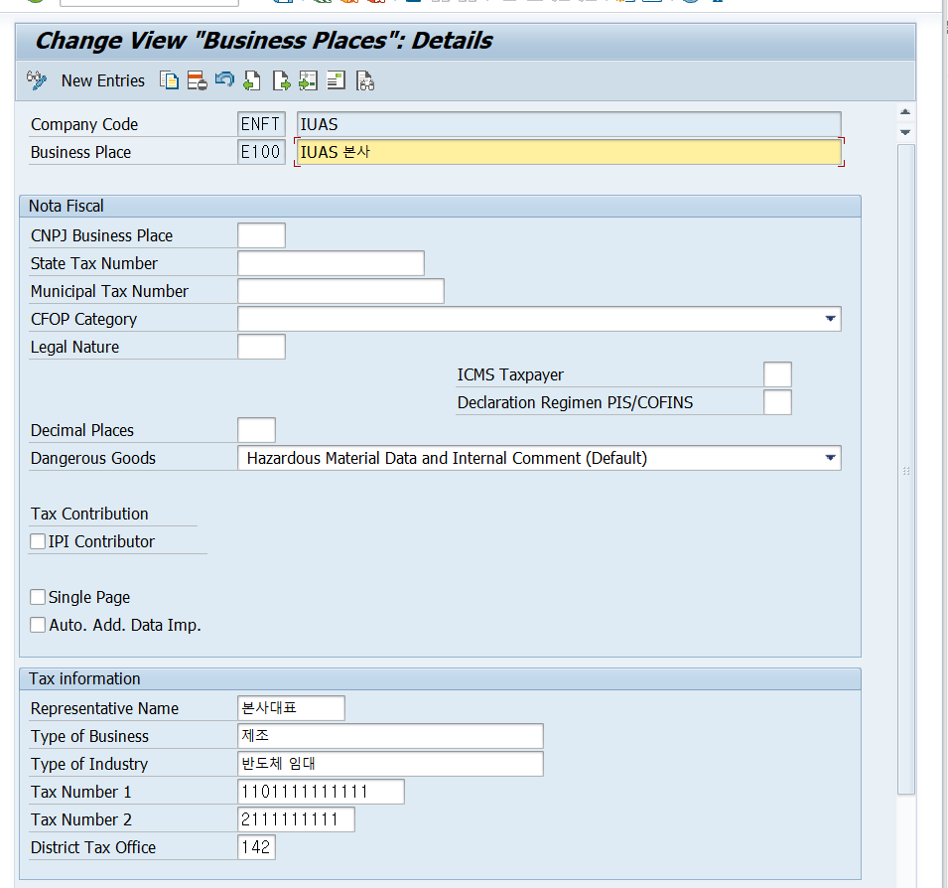Image resolution: width=948 pixels, height=888 pixels.
Task: Open the CFOP Category dropdown
Action: pyautogui.click(x=830, y=319)
